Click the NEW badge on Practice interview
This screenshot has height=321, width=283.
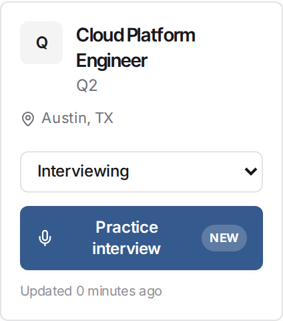point(224,238)
